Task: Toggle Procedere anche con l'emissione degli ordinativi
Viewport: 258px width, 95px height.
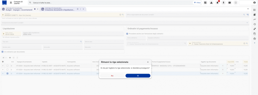Action: point(127,34)
